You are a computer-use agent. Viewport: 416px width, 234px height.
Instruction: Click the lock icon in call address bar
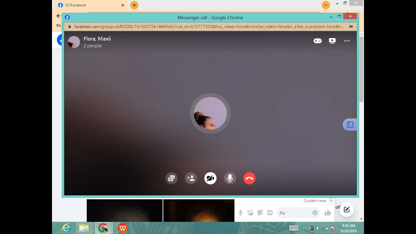69,27
